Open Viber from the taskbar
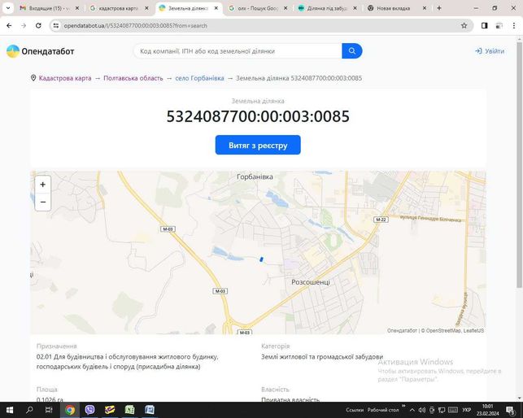This screenshot has width=523, height=418. click(89, 410)
